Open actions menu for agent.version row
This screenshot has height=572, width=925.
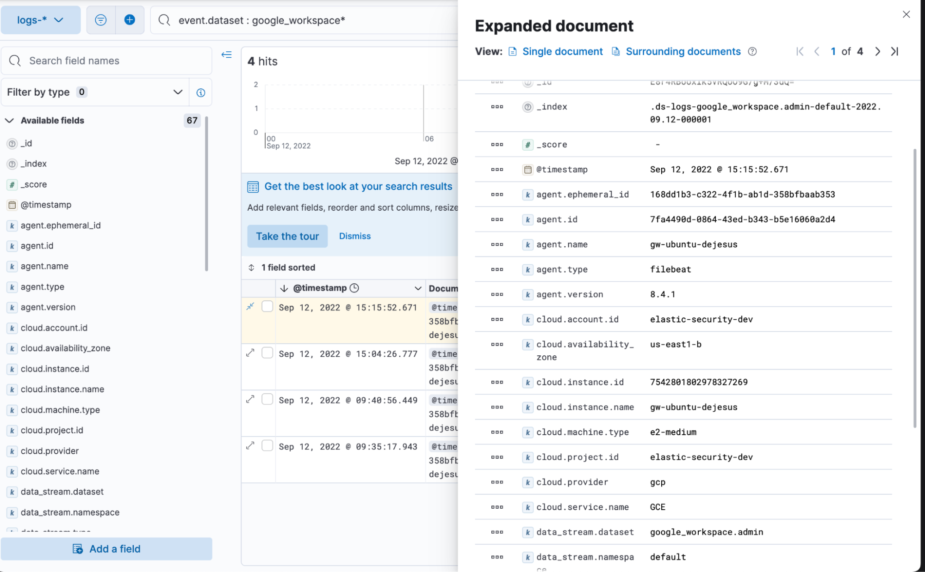[497, 294]
